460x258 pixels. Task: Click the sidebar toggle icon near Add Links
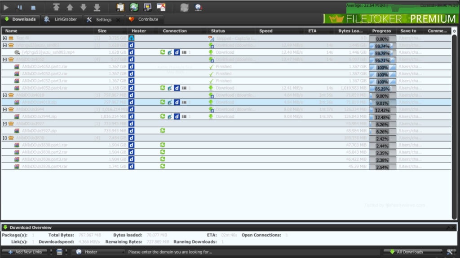coord(59,252)
